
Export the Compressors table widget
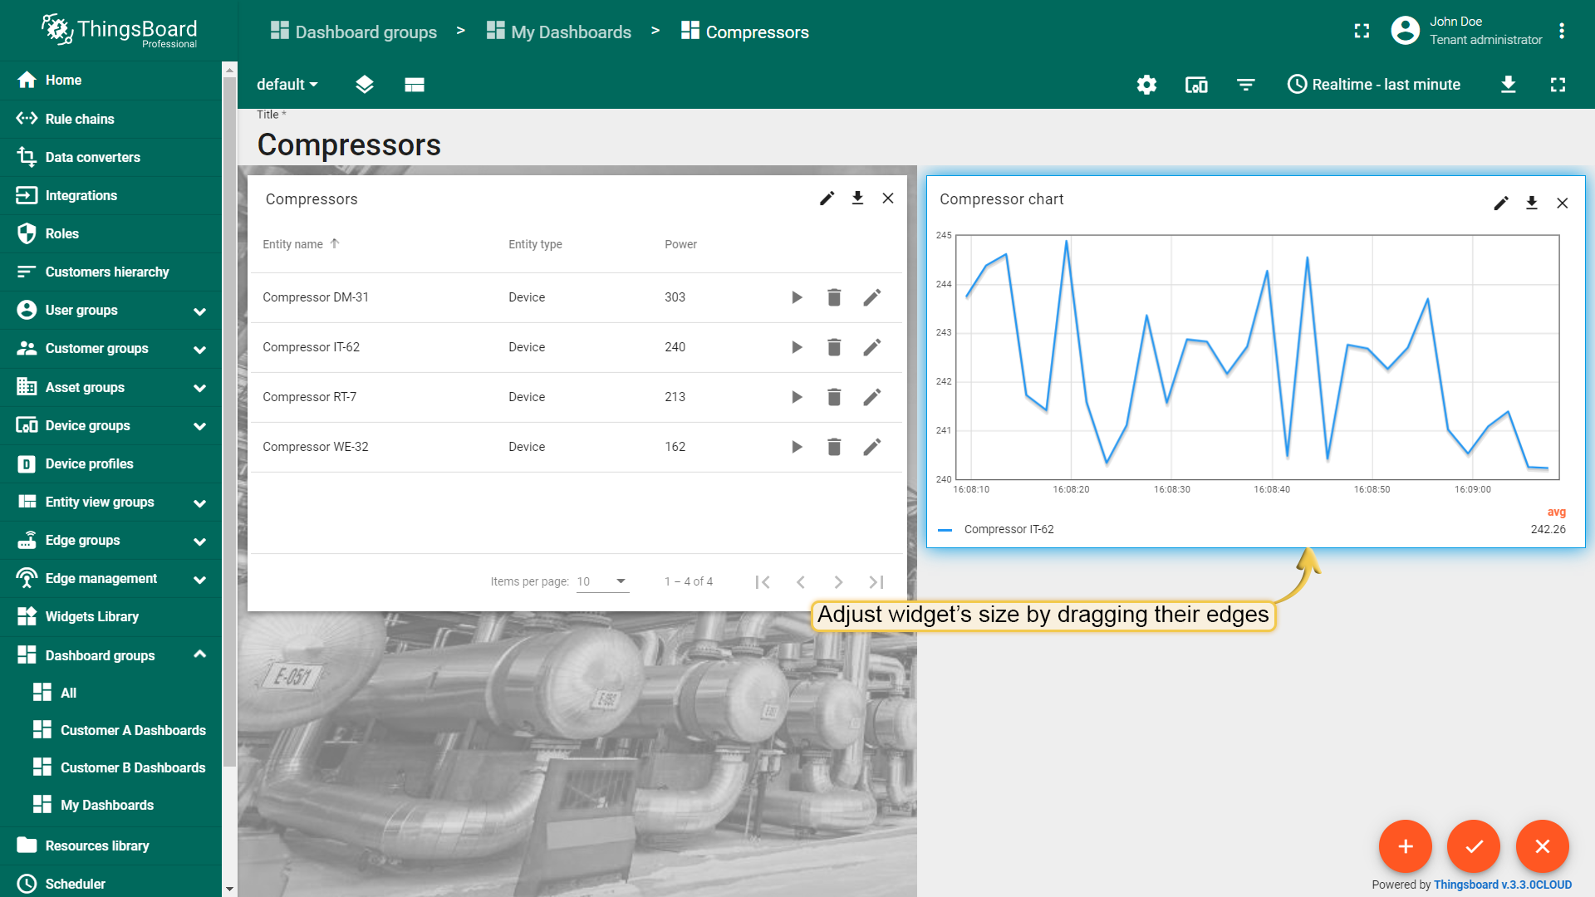pos(857,198)
